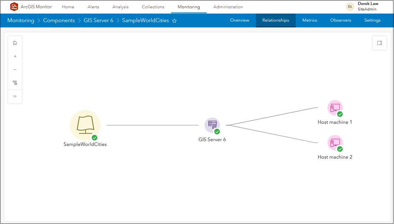Viewport: 394px width, 224px height.
Task: Open the Administration menu item
Action: pos(228,7)
